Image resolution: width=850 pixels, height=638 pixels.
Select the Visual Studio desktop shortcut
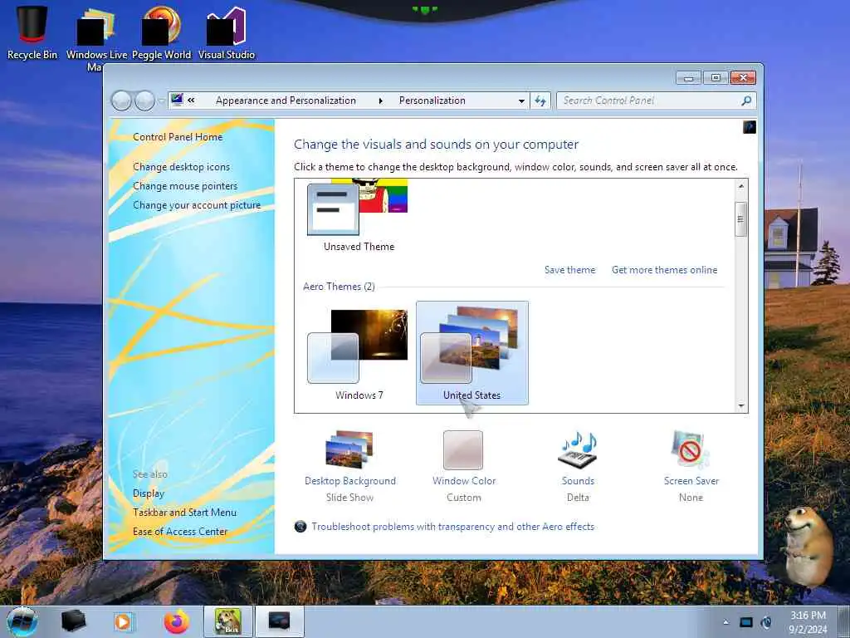click(227, 32)
